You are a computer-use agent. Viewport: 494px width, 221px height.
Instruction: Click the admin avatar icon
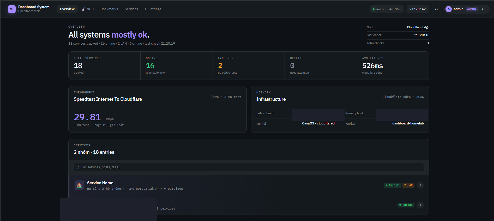point(449,9)
